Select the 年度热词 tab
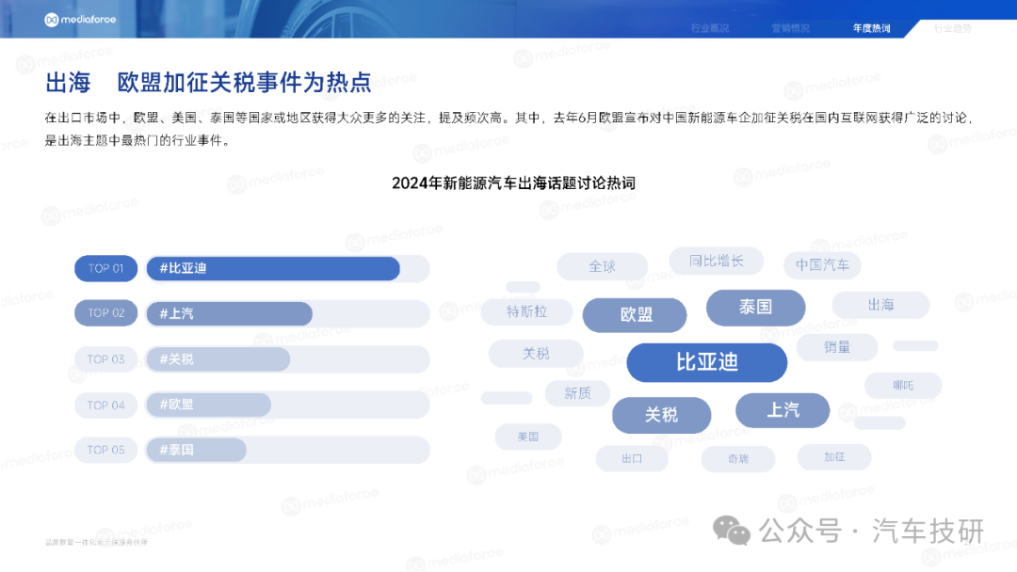Image resolution: width=1017 pixels, height=572 pixels. [x=872, y=28]
